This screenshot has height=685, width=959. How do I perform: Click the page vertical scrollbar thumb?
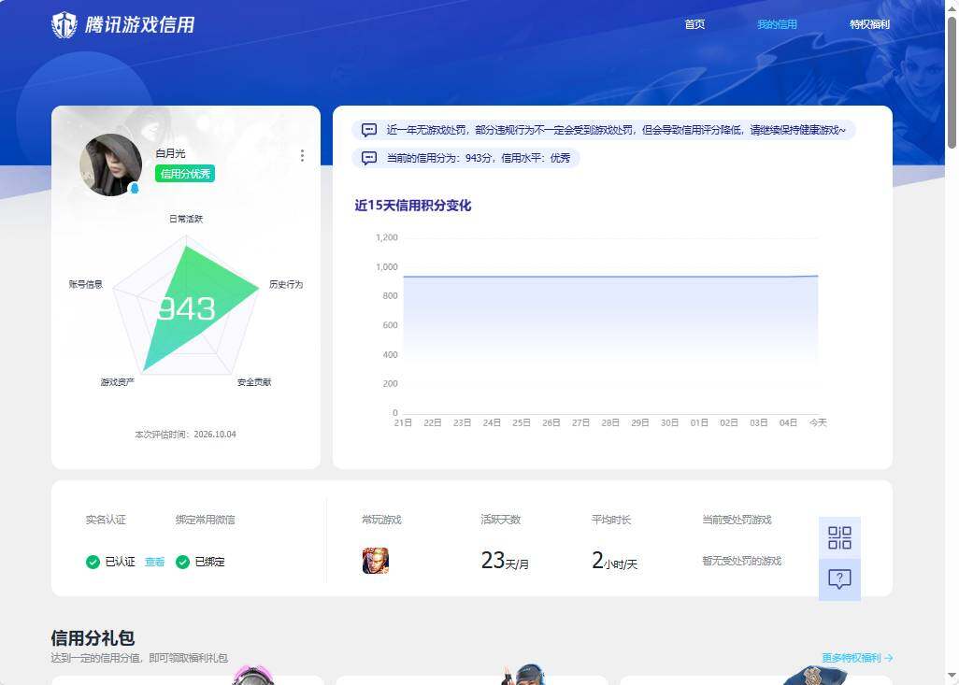(x=952, y=82)
